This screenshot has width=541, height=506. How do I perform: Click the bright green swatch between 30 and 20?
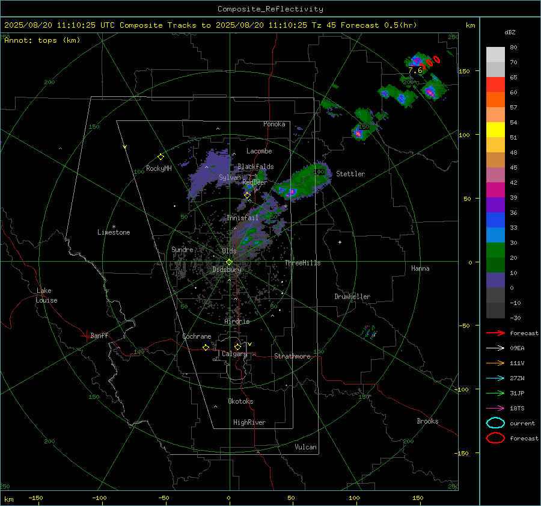(x=495, y=250)
